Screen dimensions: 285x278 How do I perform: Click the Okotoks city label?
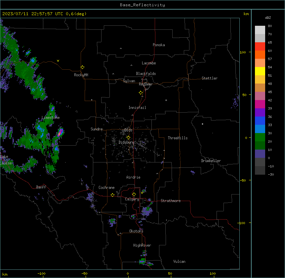pos(136,231)
